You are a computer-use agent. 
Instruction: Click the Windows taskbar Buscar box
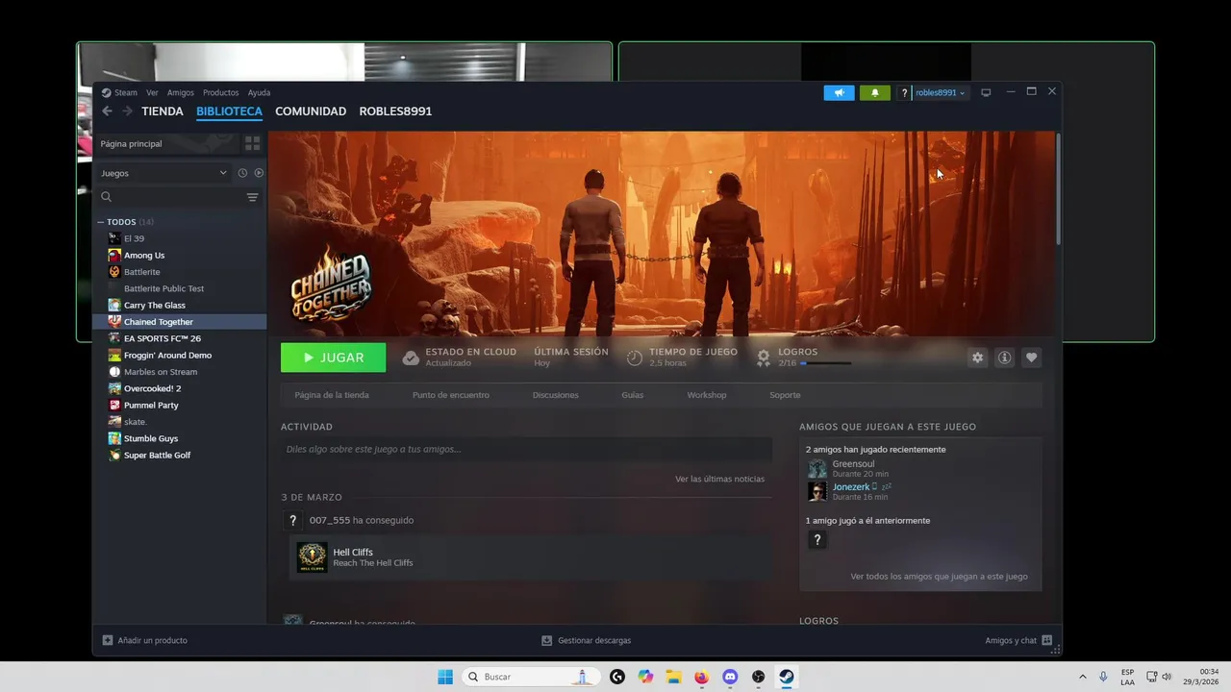(531, 677)
